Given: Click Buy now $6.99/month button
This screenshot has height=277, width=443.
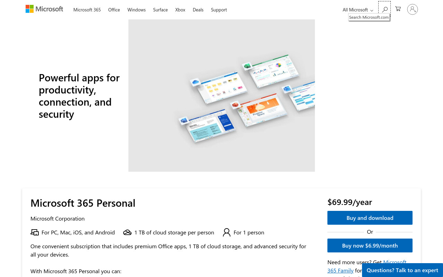Looking at the screenshot, I should 370,245.
